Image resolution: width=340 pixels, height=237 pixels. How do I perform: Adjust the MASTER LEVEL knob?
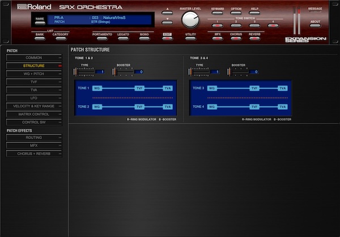pos(190,20)
